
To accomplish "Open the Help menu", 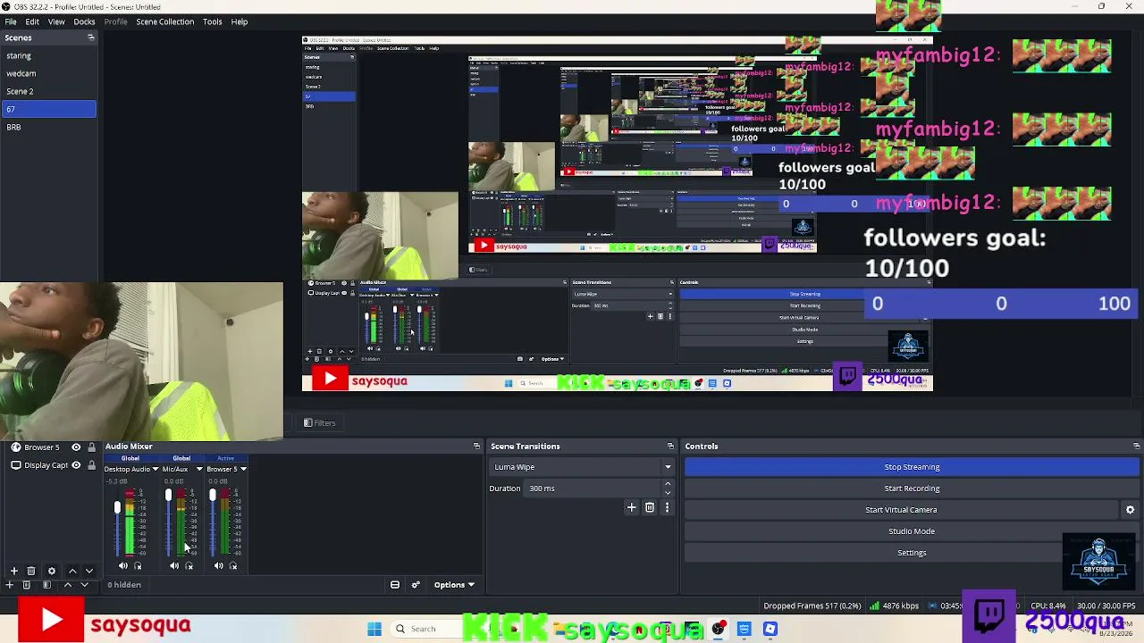I will 240,21.
